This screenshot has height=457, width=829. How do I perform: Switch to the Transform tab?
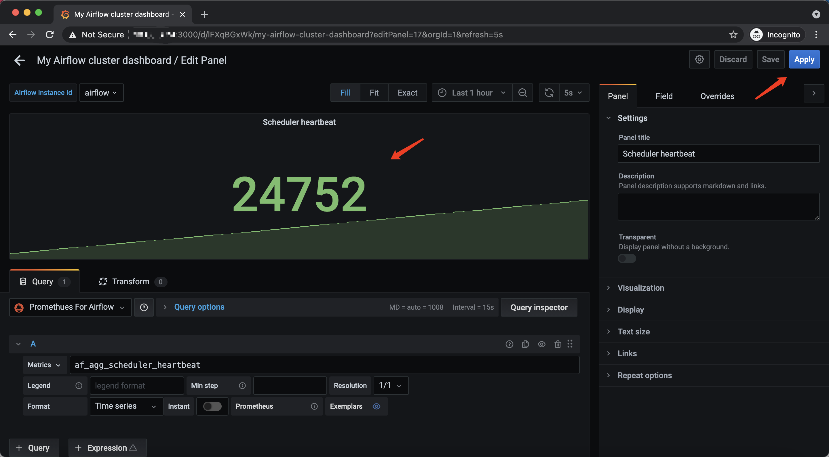point(131,281)
